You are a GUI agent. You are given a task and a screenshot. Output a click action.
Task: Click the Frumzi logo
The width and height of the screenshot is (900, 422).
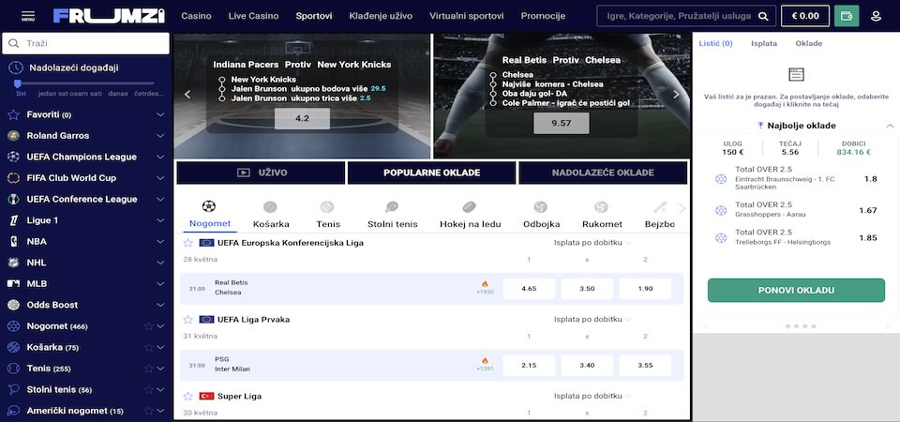point(109,16)
